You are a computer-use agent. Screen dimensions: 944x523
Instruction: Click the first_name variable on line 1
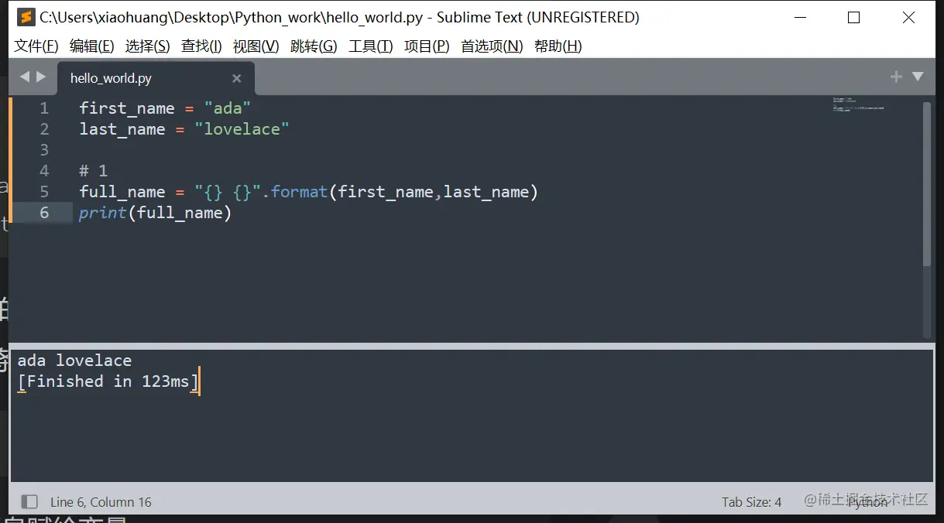(127, 108)
